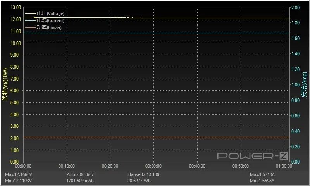Click the Max:12.1666V voltage readout

click(19, 174)
